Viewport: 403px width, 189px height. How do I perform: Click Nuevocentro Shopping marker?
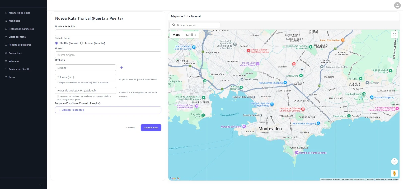285,83
